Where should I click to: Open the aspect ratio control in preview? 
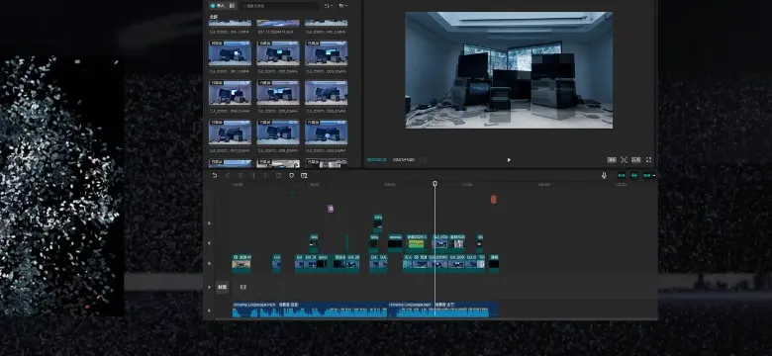pos(636,160)
